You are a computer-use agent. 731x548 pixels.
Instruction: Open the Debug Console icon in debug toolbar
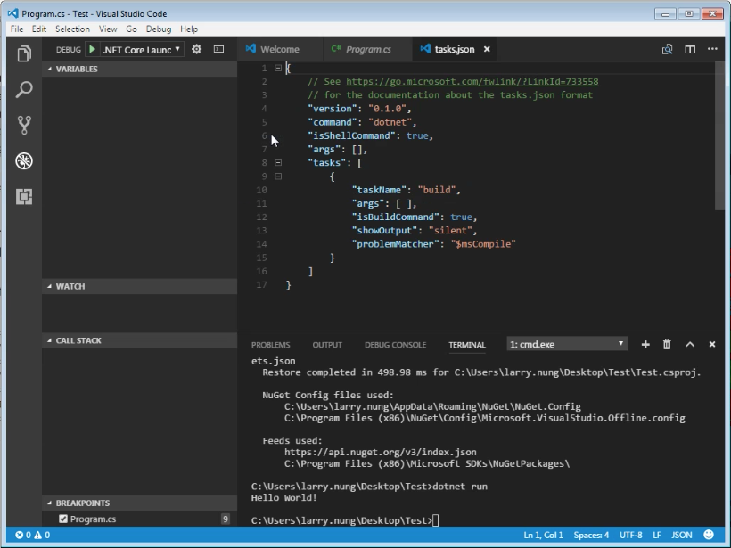(218, 49)
